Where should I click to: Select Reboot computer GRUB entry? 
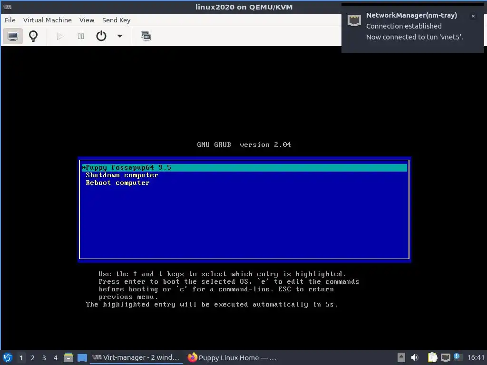[x=117, y=183]
